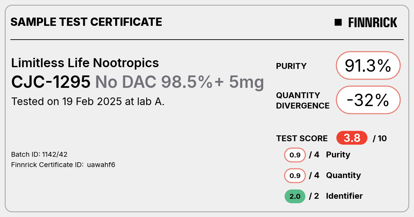Click the CJC-1295 product name

[51, 82]
